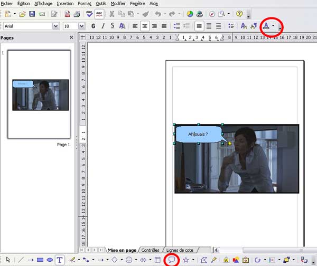Save the document with the floppy icon
Image resolution: width=317 pixels, height=266 pixels.
(x=32, y=14)
